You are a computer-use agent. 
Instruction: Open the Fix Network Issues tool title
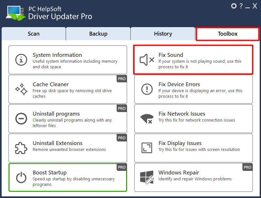182,114
